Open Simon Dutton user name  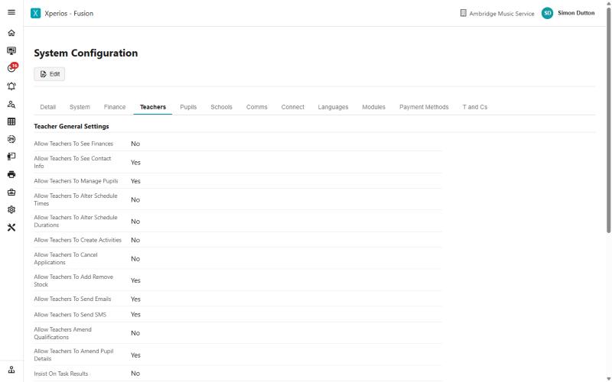[x=576, y=13]
